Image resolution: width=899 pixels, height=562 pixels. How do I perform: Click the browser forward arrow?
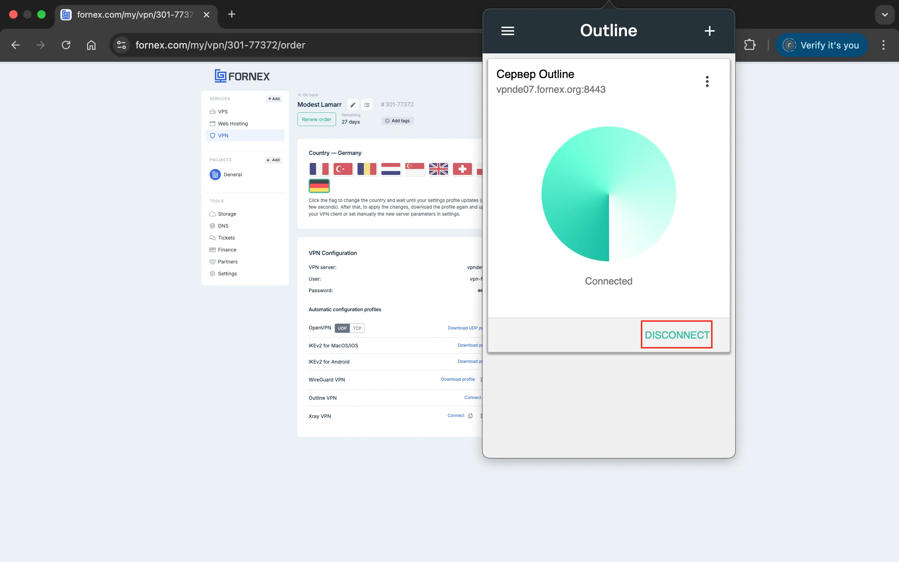click(40, 45)
